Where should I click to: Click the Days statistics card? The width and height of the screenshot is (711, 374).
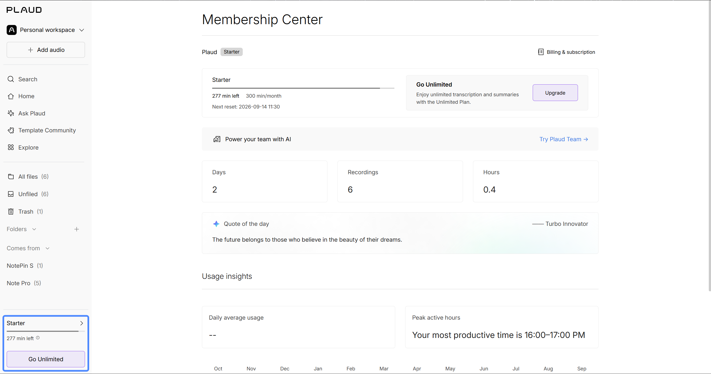pos(265,181)
